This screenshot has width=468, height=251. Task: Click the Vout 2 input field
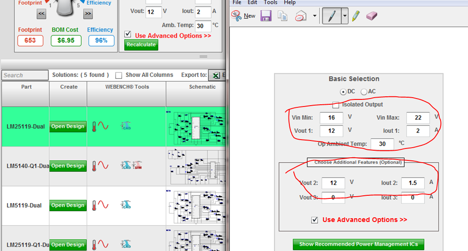pyautogui.click(x=333, y=183)
